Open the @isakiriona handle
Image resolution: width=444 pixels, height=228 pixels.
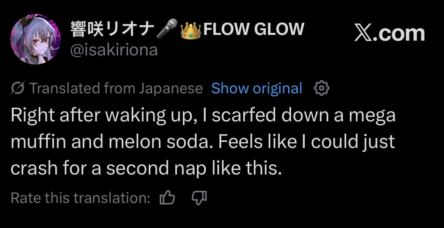(x=114, y=50)
